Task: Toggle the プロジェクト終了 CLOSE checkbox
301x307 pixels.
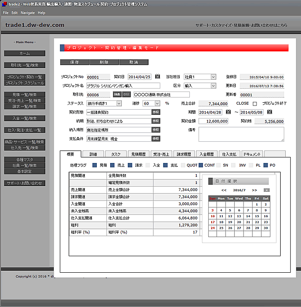Action: pos(255,104)
